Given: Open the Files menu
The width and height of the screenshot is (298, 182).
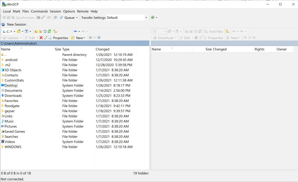Looking at the screenshot, I should [26, 11].
